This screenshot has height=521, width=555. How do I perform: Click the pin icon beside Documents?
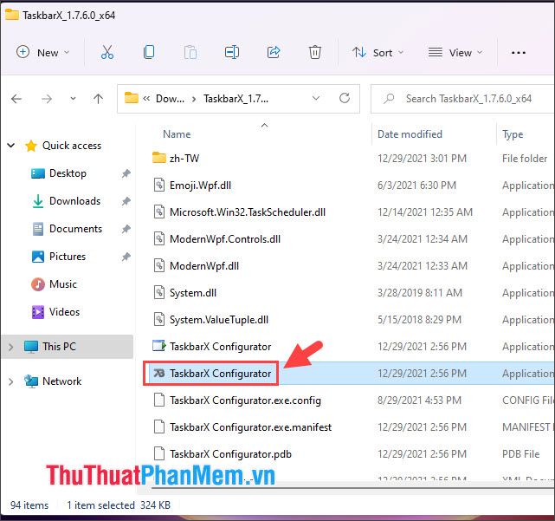(x=126, y=229)
